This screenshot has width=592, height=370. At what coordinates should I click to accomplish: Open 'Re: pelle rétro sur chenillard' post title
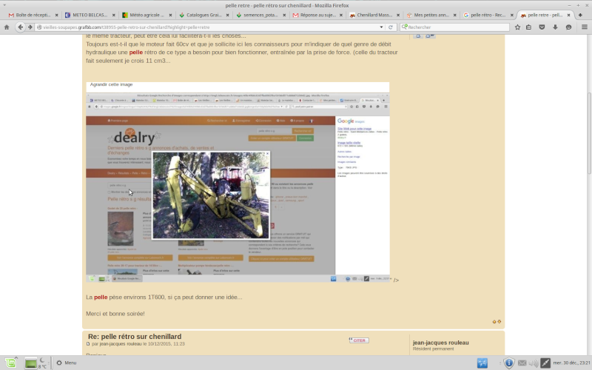coord(135,337)
